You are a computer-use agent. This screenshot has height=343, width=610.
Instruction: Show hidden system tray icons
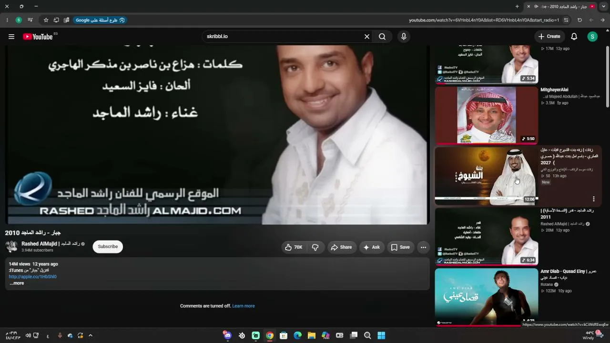(91, 335)
